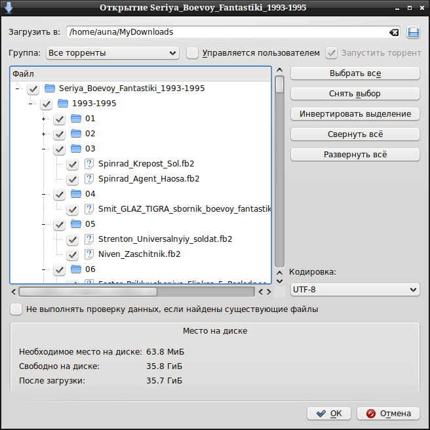Click the scroll-left arrow below file tree

[13, 292]
